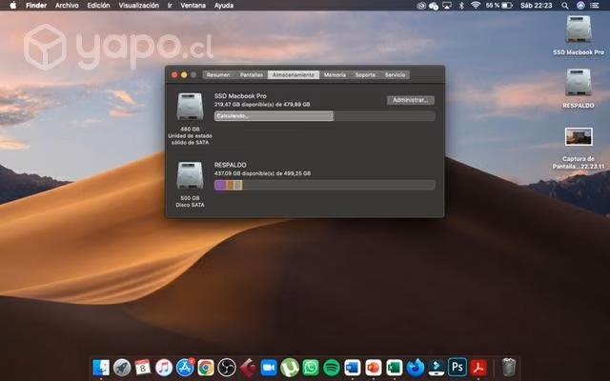
Task: Minimize the storage window yellow button
Action: coord(184,74)
